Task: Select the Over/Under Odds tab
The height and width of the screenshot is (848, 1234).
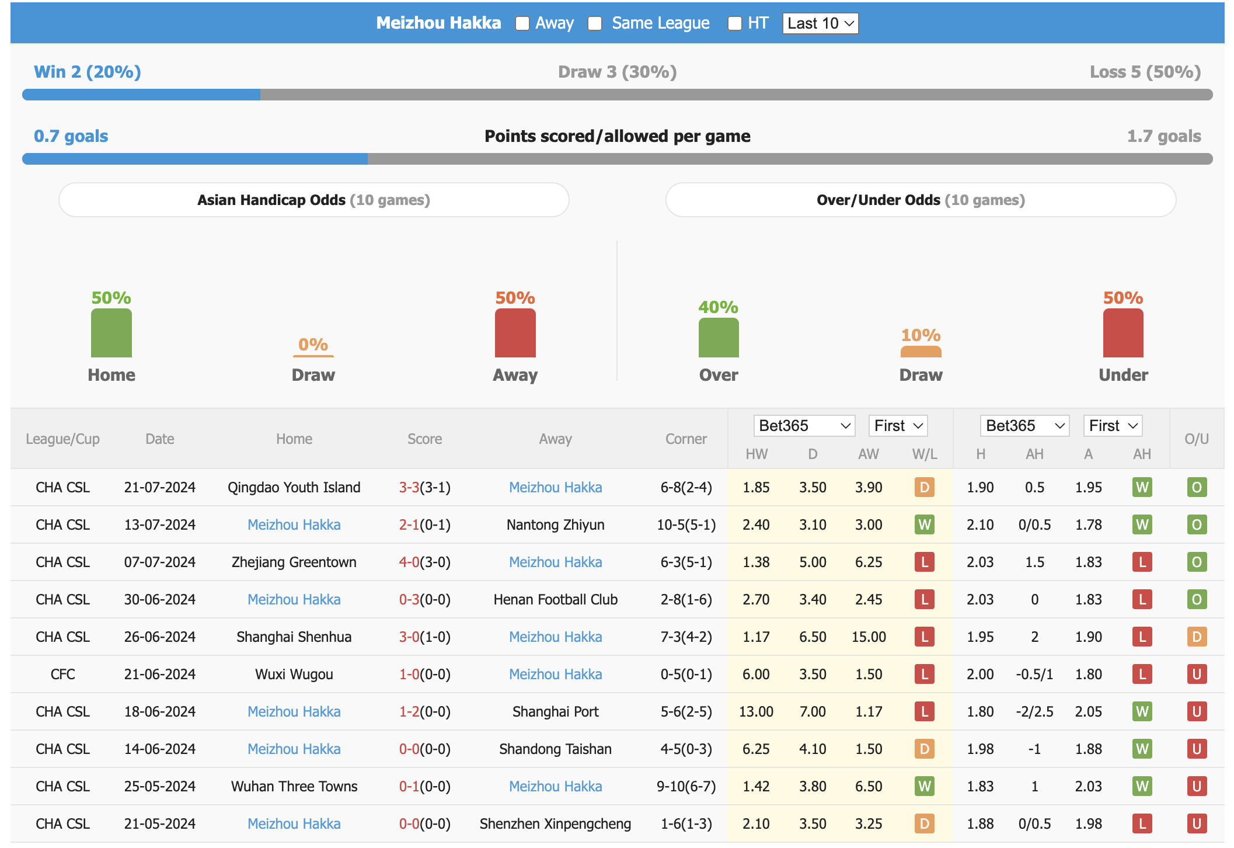Action: point(921,200)
